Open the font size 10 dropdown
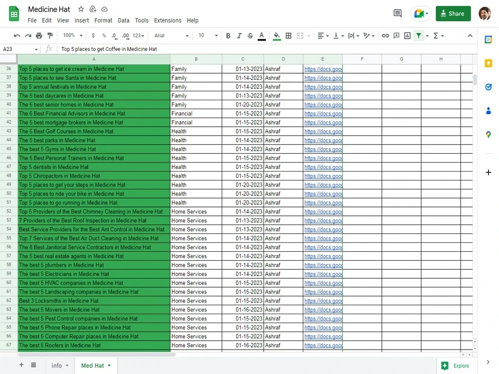This screenshot has height=374, width=499. tap(208, 35)
